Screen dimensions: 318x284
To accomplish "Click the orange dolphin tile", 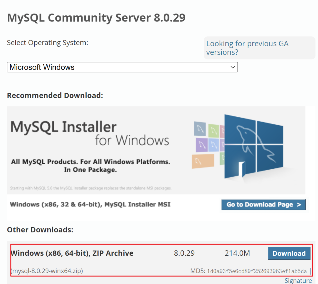I will 203,161.
